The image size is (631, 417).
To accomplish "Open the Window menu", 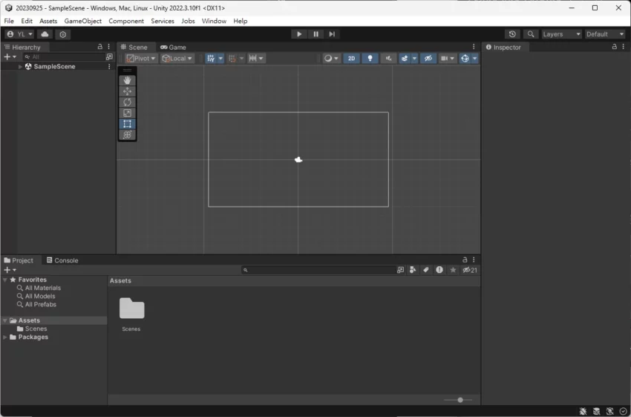I will click(x=214, y=21).
